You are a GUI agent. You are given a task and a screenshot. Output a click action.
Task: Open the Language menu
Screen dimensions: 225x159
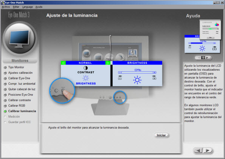[x=28, y=7]
